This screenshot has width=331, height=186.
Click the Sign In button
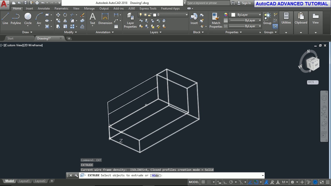(244, 3)
